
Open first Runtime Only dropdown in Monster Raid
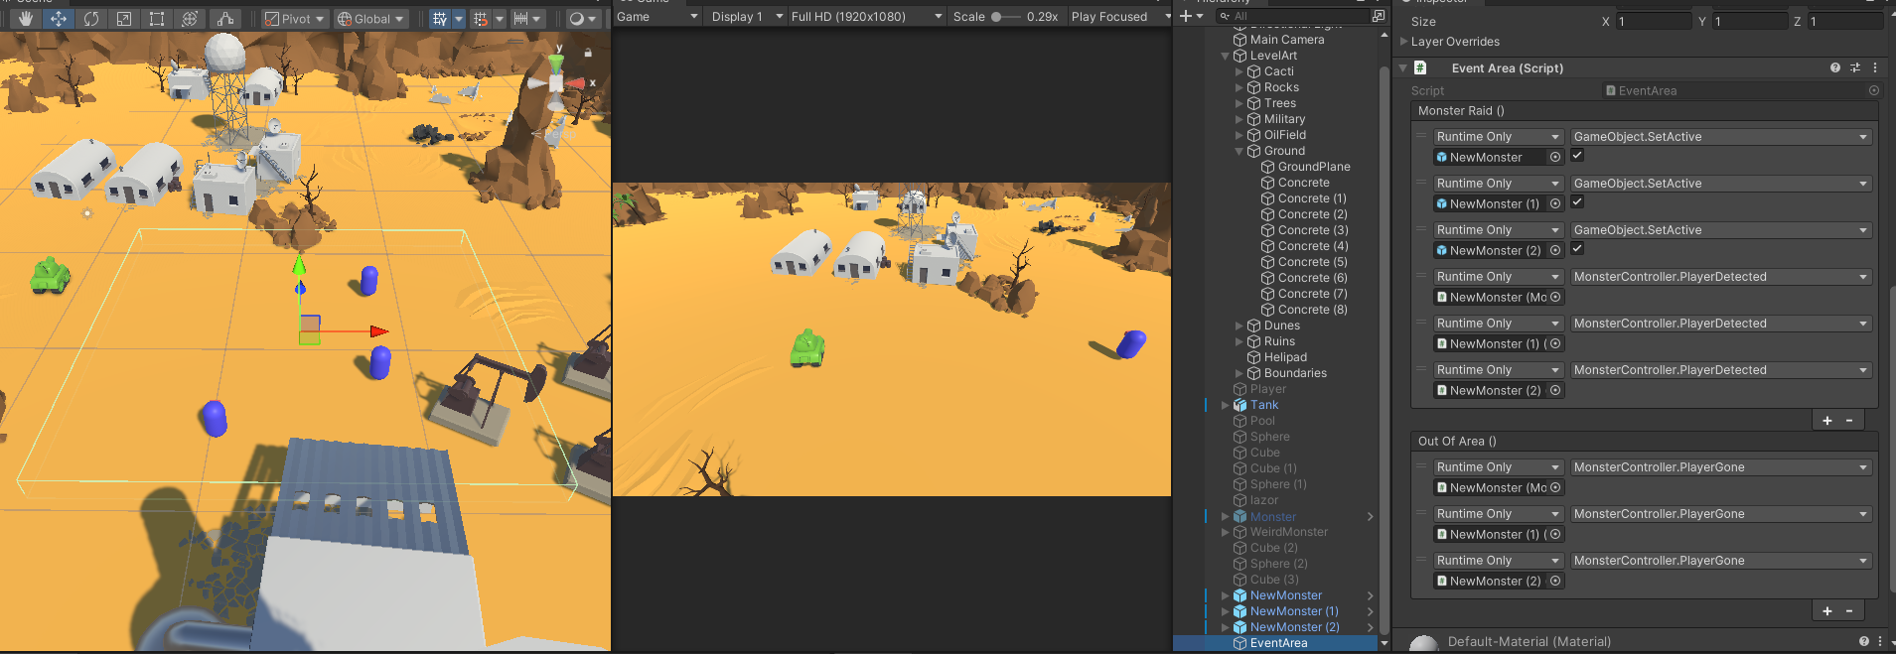coord(1498,137)
